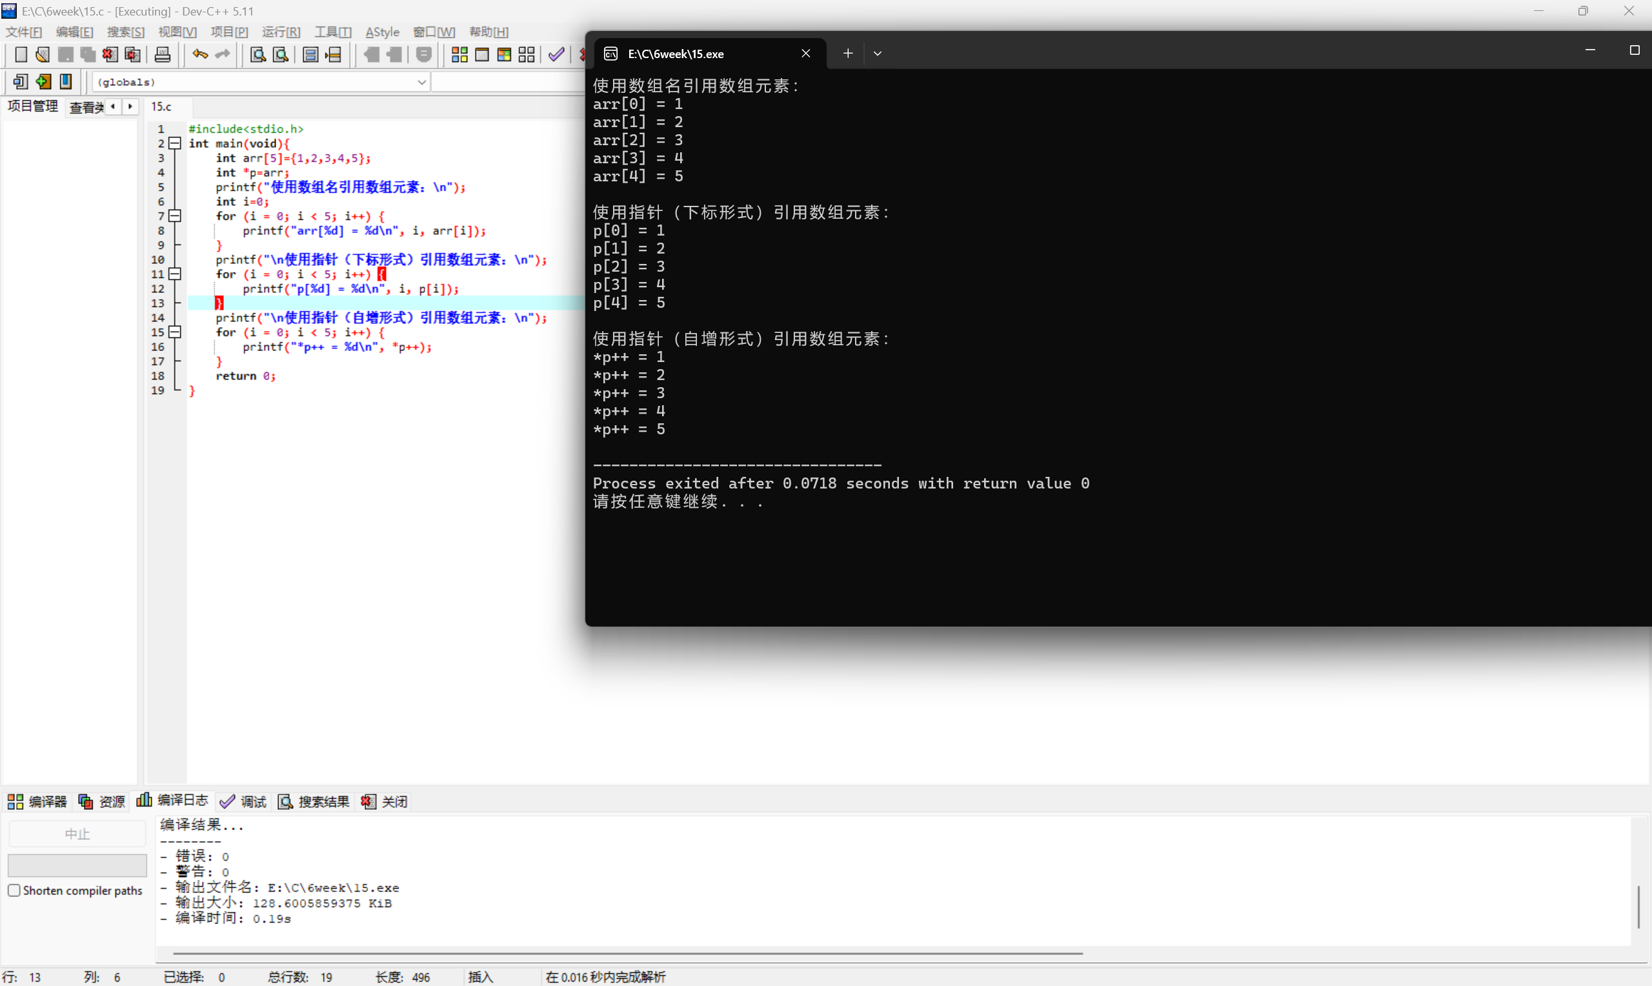This screenshot has height=986, width=1652.
Task: Click the Open file icon
Action: [43, 54]
